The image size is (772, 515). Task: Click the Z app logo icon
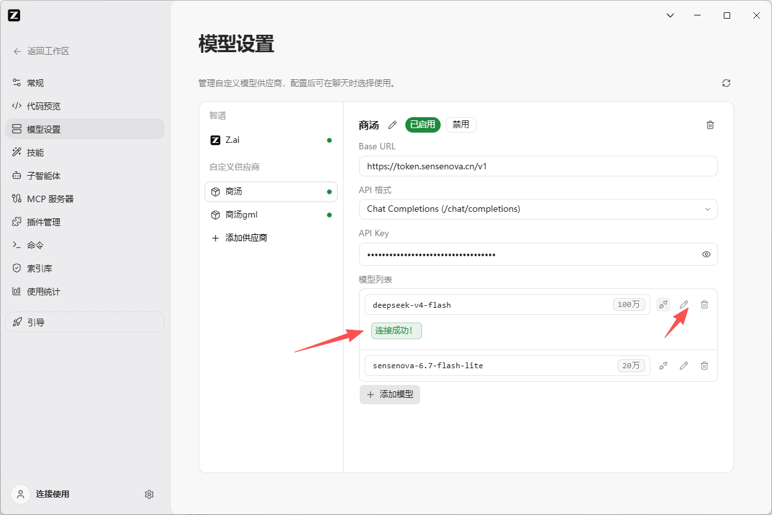(14, 15)
